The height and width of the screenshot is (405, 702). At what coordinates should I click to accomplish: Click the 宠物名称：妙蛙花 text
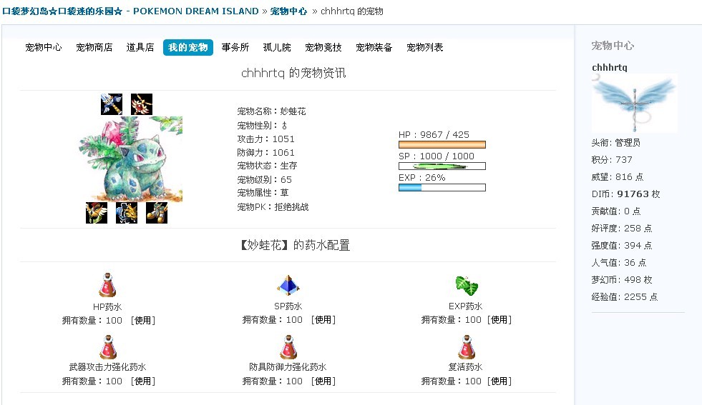pos(271,111)
